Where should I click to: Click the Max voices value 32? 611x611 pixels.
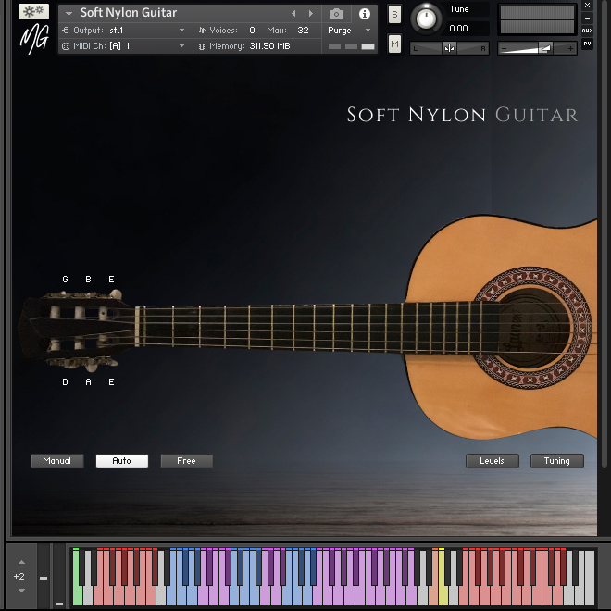(303, 30)
